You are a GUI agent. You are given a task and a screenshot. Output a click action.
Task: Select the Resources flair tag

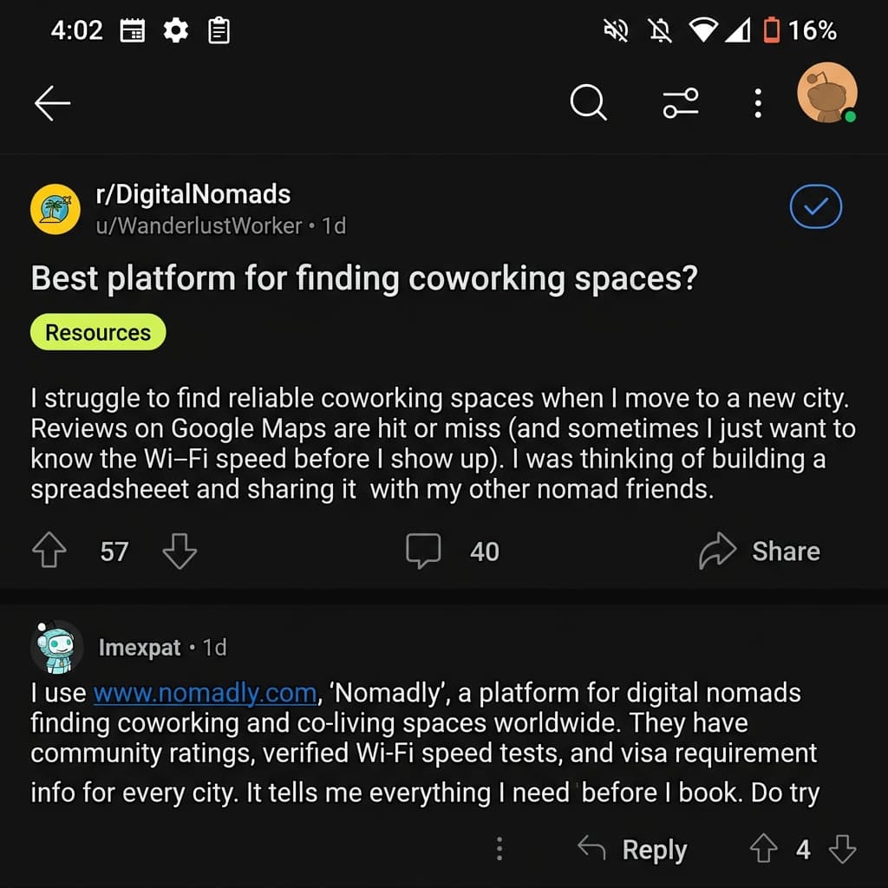pos(97,331)
